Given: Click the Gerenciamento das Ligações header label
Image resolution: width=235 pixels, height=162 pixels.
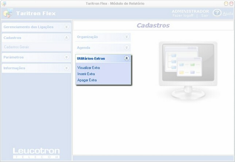Looking at the screenshot, I should pos(28,27).
